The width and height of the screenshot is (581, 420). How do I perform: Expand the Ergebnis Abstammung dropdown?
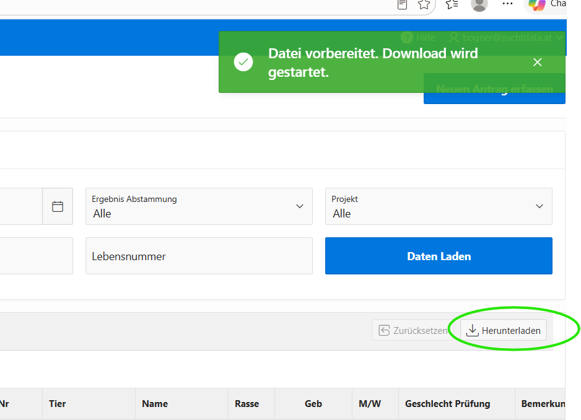tap(199, 206)
